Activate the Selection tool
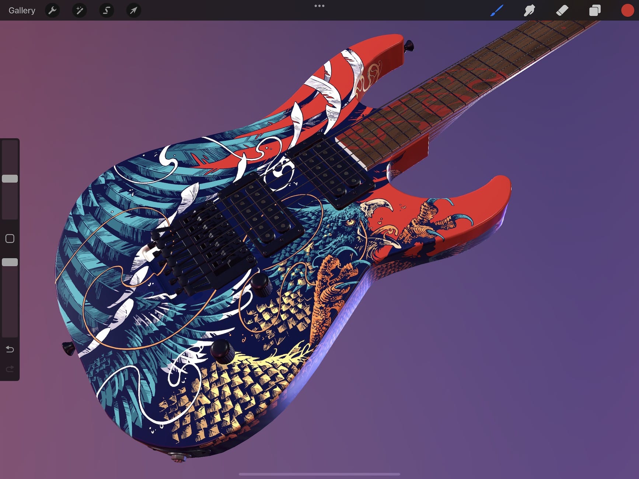The width and height of the screenshot is (639, 479). (106, 10)
